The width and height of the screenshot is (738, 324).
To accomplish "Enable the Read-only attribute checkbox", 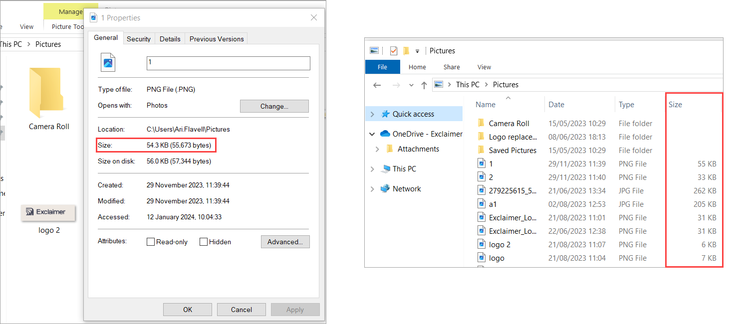I will click(x=151, y=241).
